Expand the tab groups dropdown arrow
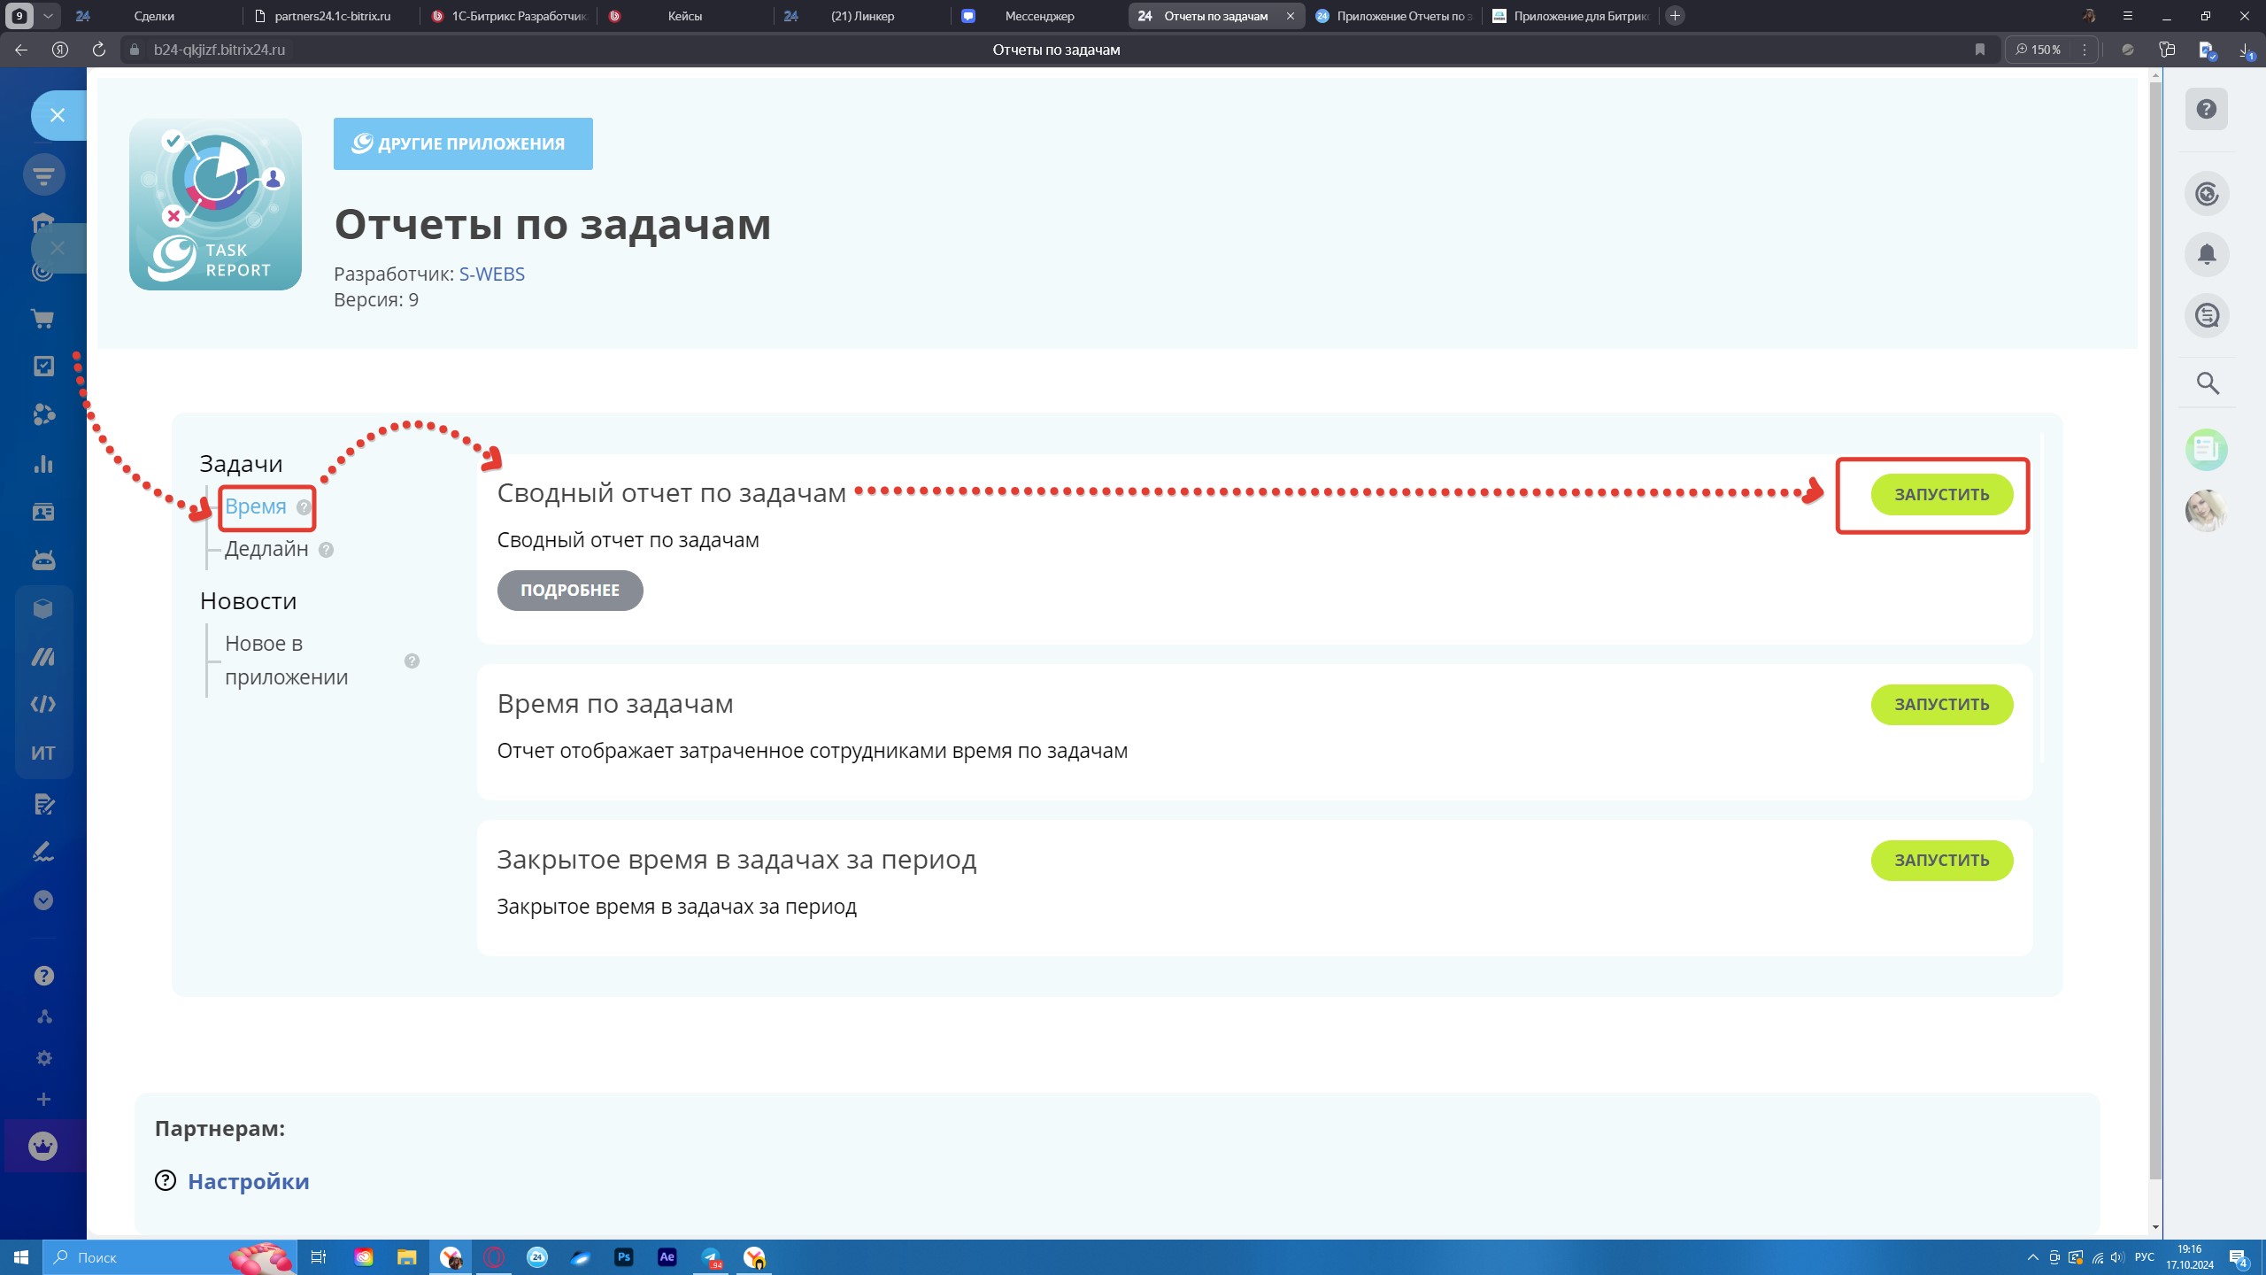Viewport: 2266px width, 1275px height. (x=48, y=16)
